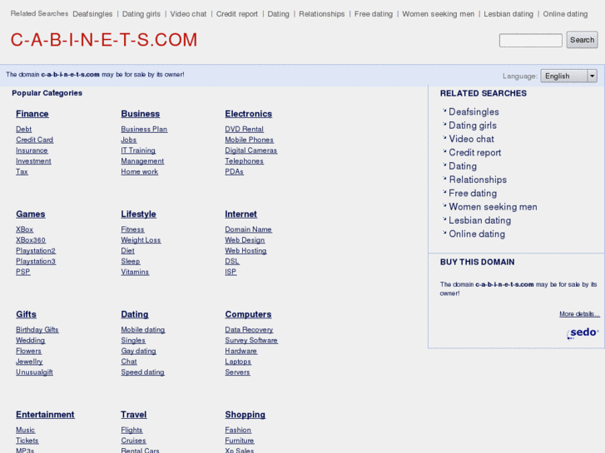Open the Dating category heading
This screenshot has width=605, height=453.
[x=135, y=314]
